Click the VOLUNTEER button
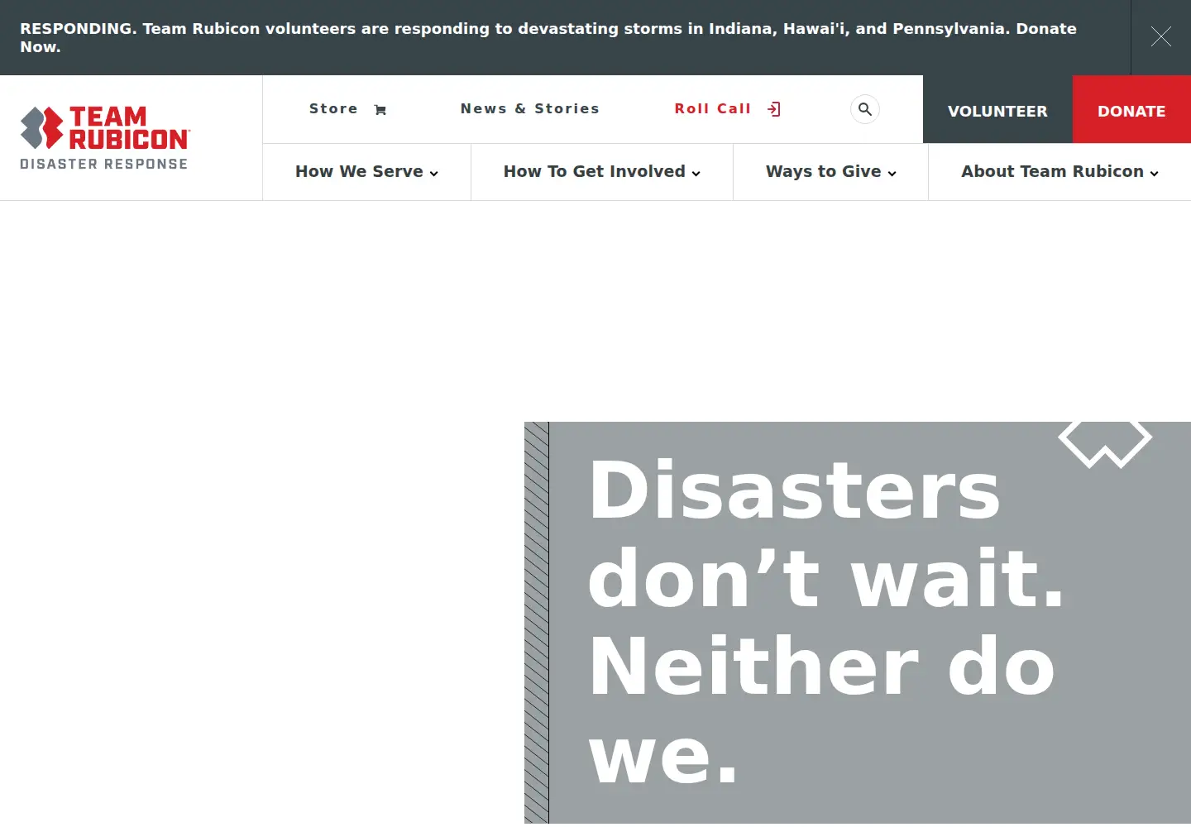Viewport: 1191px width, 827px height. pos(997,110)
